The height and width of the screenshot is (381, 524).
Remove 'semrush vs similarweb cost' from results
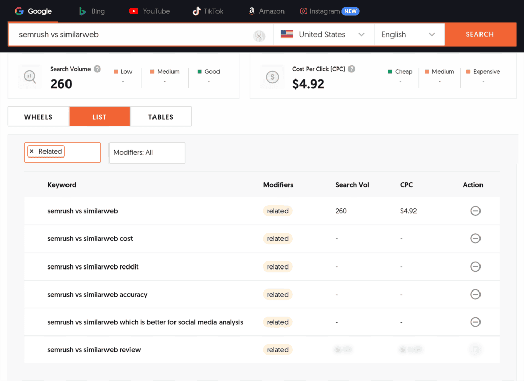[475, 238]
